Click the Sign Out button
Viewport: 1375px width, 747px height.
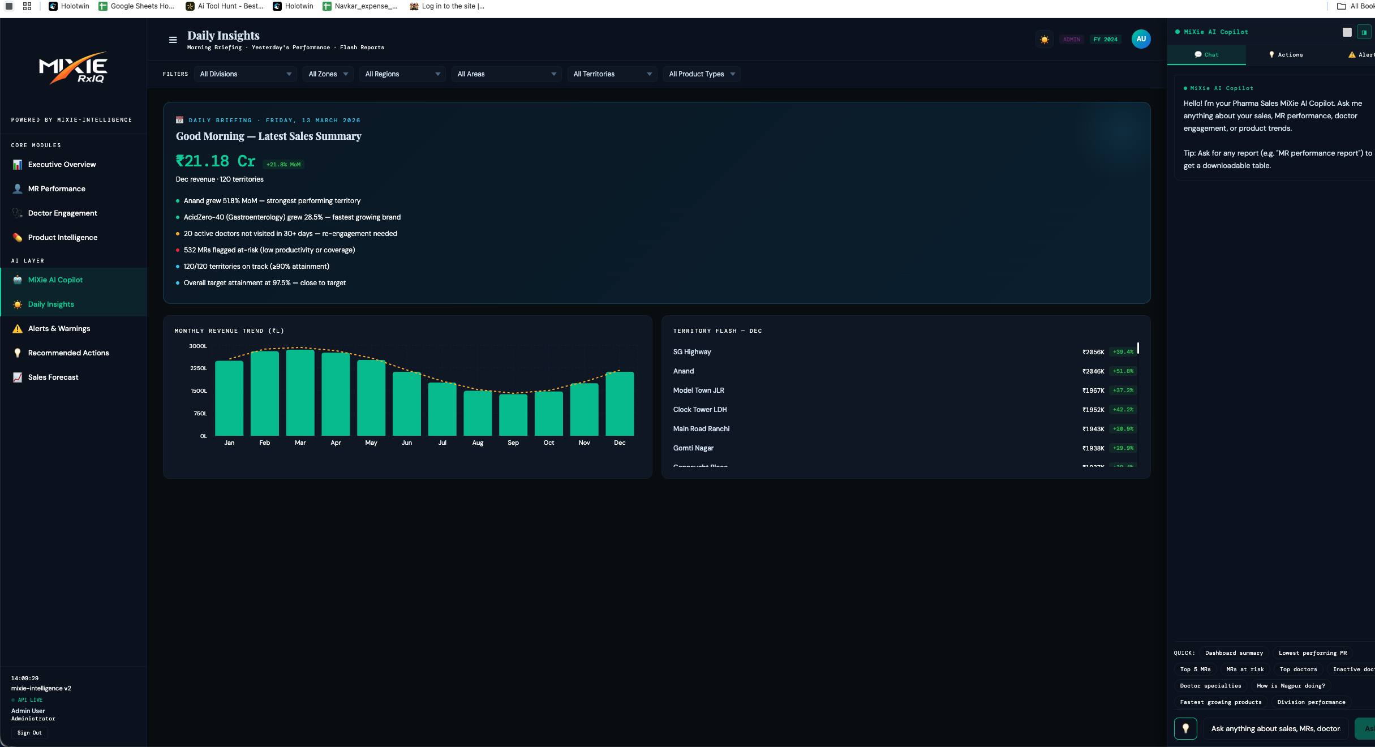[x=29, y=732]
